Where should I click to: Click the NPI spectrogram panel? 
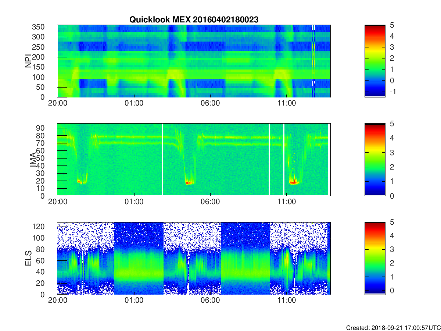194,61
